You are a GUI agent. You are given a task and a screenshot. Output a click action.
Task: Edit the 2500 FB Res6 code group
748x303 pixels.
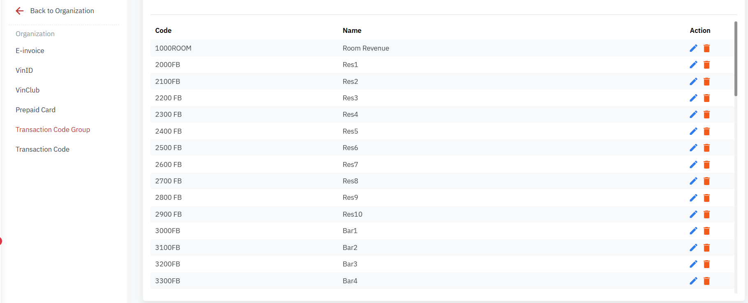[693, 148]
